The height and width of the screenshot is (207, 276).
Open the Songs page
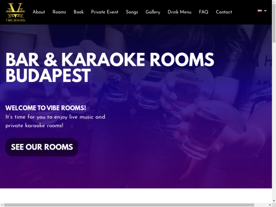click(132, 12)
